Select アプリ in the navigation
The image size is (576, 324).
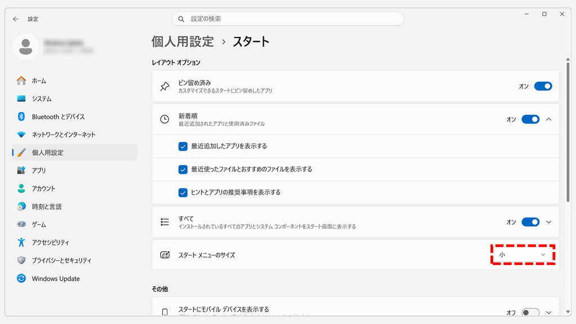pos(75,170)
